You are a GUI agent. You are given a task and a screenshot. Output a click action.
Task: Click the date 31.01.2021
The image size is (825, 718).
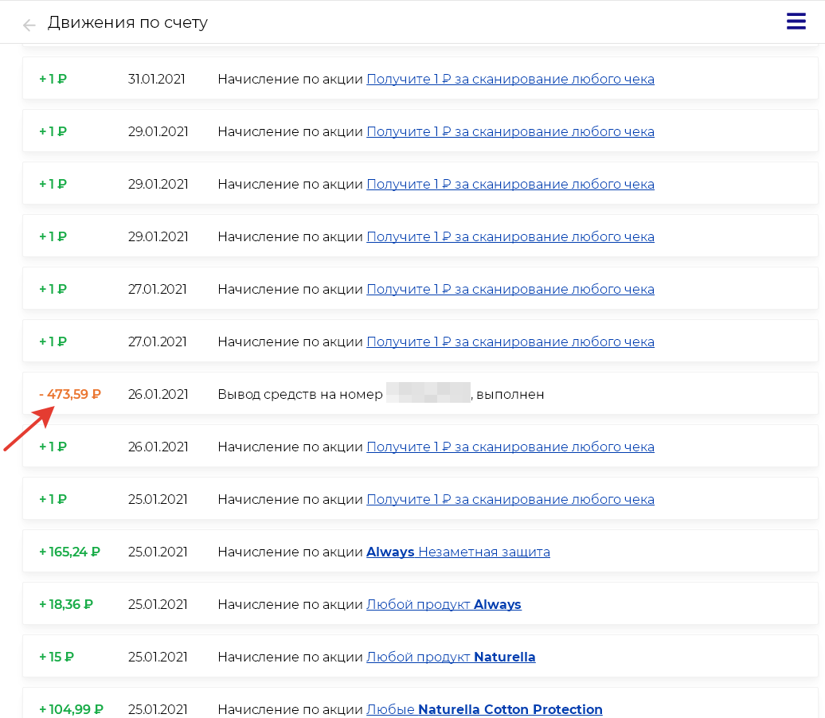coord(156,79)
